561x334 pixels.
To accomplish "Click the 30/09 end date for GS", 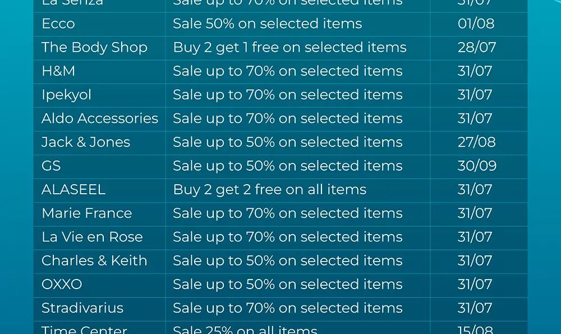I will (x=477, y=166).
